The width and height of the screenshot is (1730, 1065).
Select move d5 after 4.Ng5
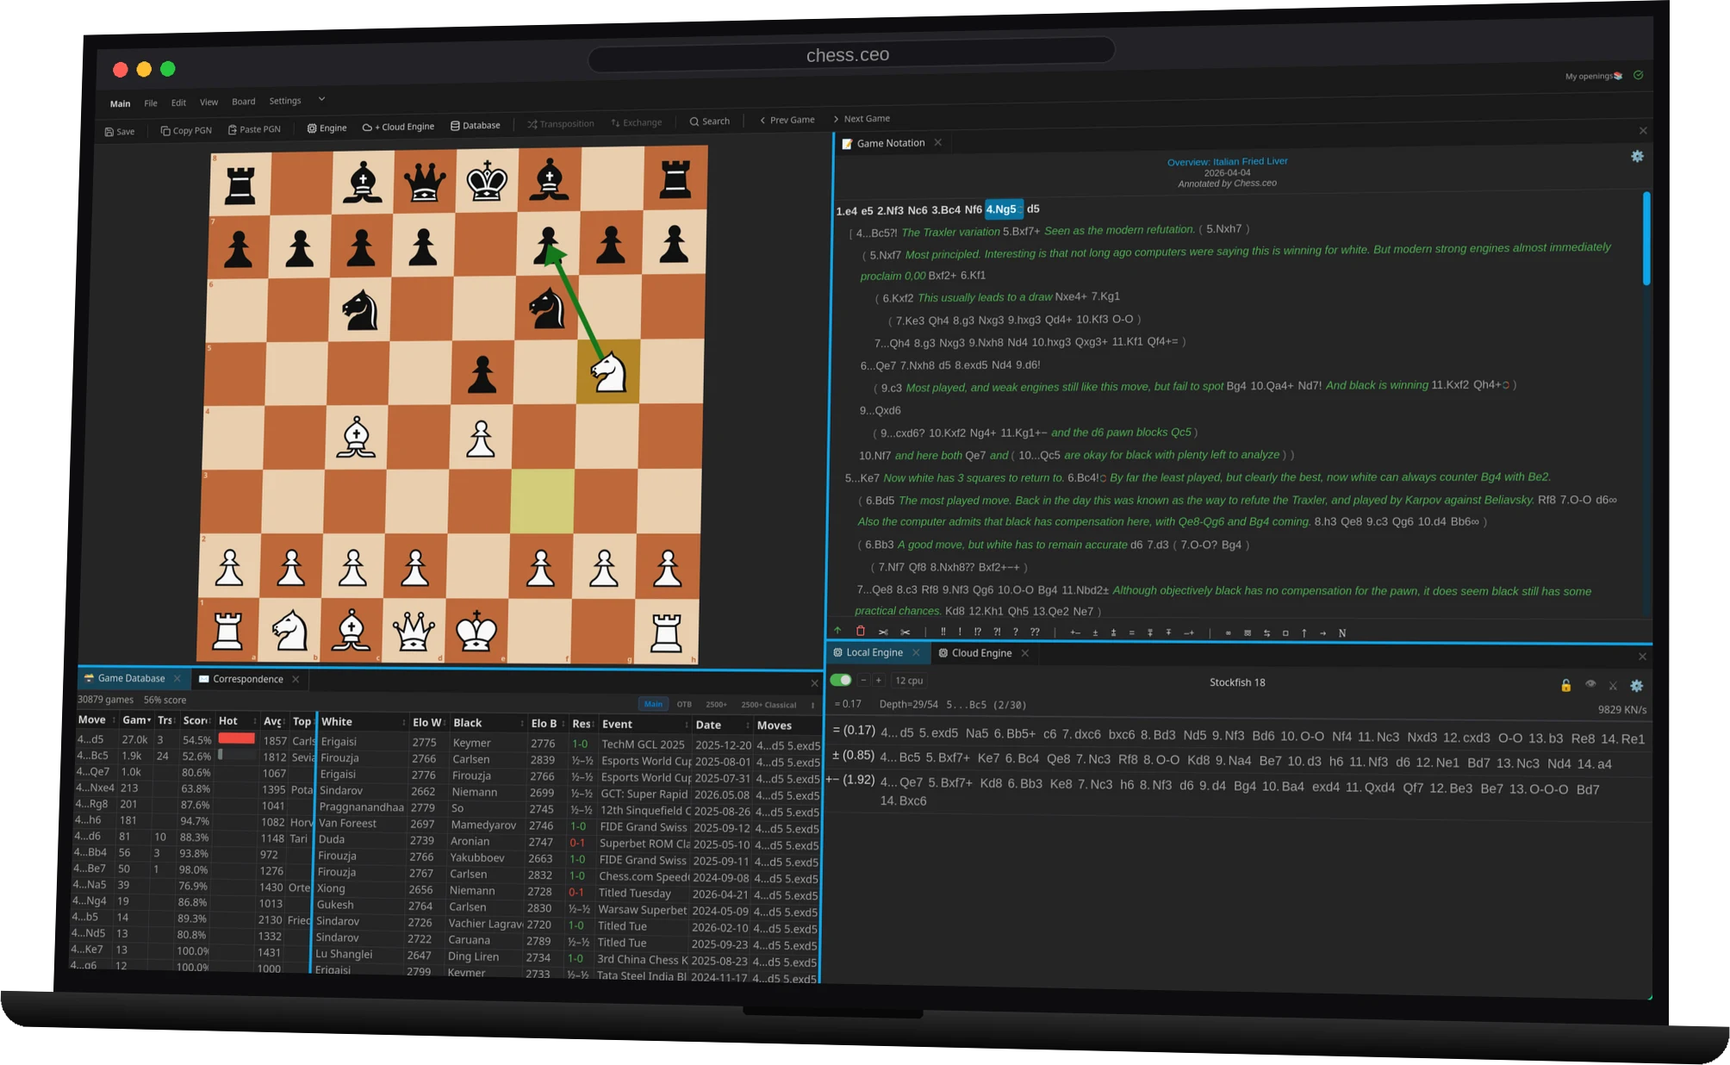click(x=1033, y=209)
